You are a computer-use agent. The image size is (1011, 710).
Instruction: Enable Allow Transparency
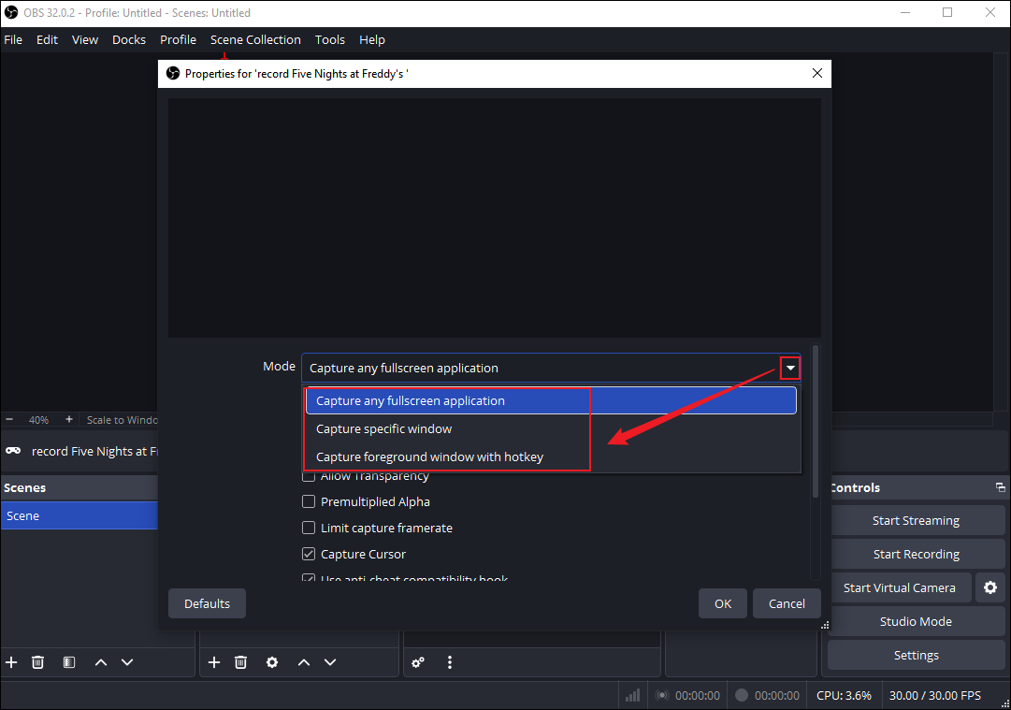point(309,475)
